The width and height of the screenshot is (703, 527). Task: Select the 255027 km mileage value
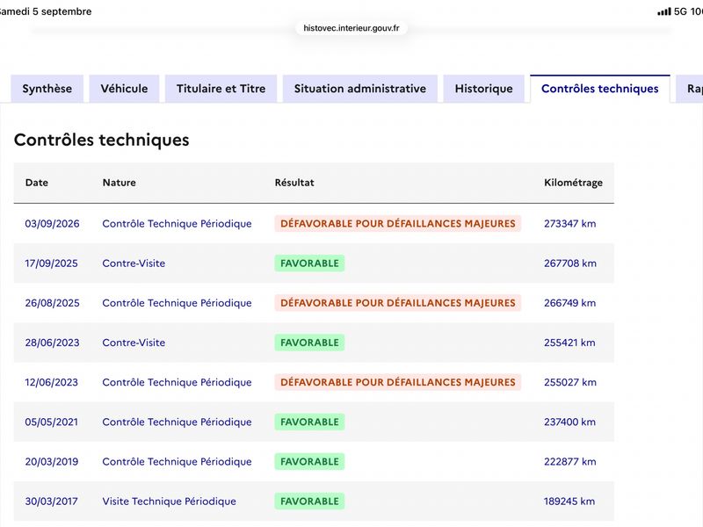click(570, 382)
